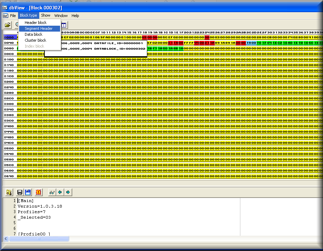Open the Show menu
The height and width of the screenshot is (251, 323).
(45, 16)
